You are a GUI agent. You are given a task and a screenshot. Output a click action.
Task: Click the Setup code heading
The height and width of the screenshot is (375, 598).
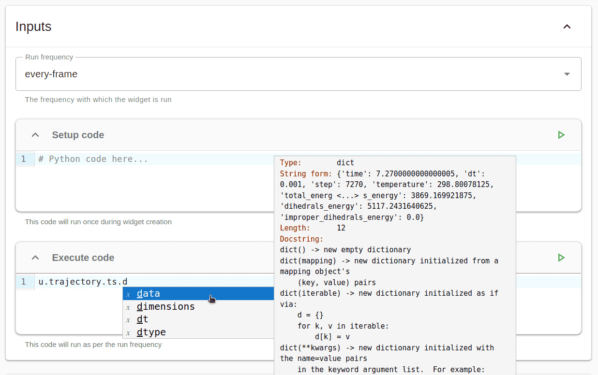click(78, 135)
